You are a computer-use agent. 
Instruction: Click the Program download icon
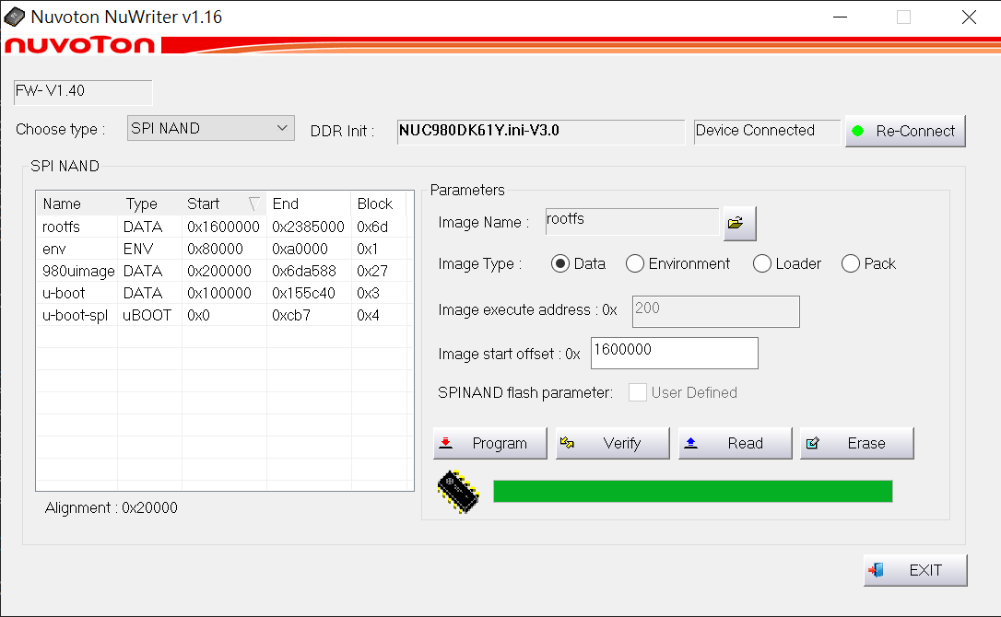coord(445,443)
